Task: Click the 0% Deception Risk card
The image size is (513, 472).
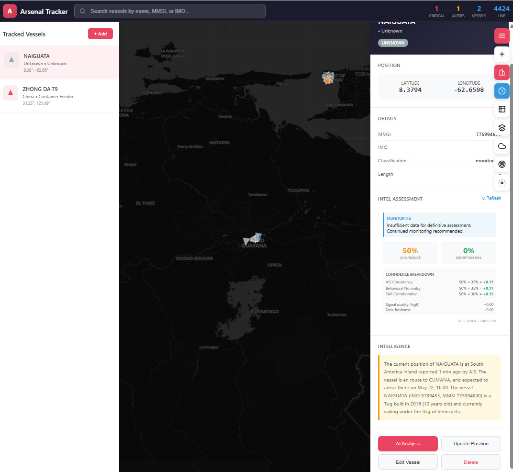Action: coord(468,253)
